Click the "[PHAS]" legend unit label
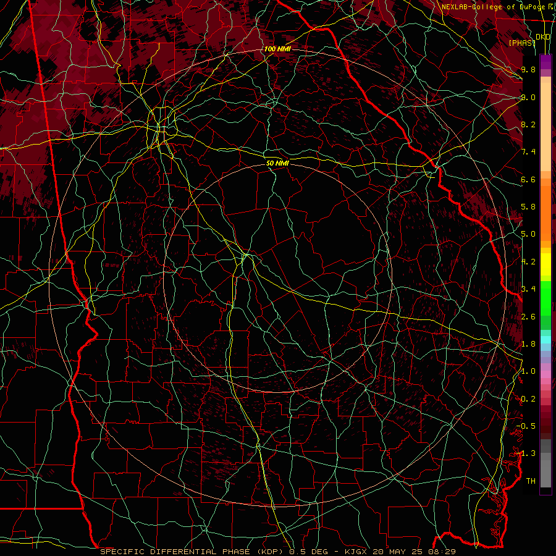This screenshot has height=556, width=556. 522,43
